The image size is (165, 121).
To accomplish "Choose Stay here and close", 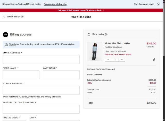I will tap(144, 4).
